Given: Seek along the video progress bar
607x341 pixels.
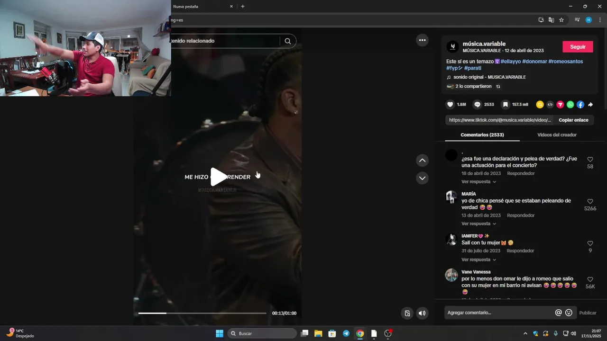Looking at the screenshot, I should (202, 313).
